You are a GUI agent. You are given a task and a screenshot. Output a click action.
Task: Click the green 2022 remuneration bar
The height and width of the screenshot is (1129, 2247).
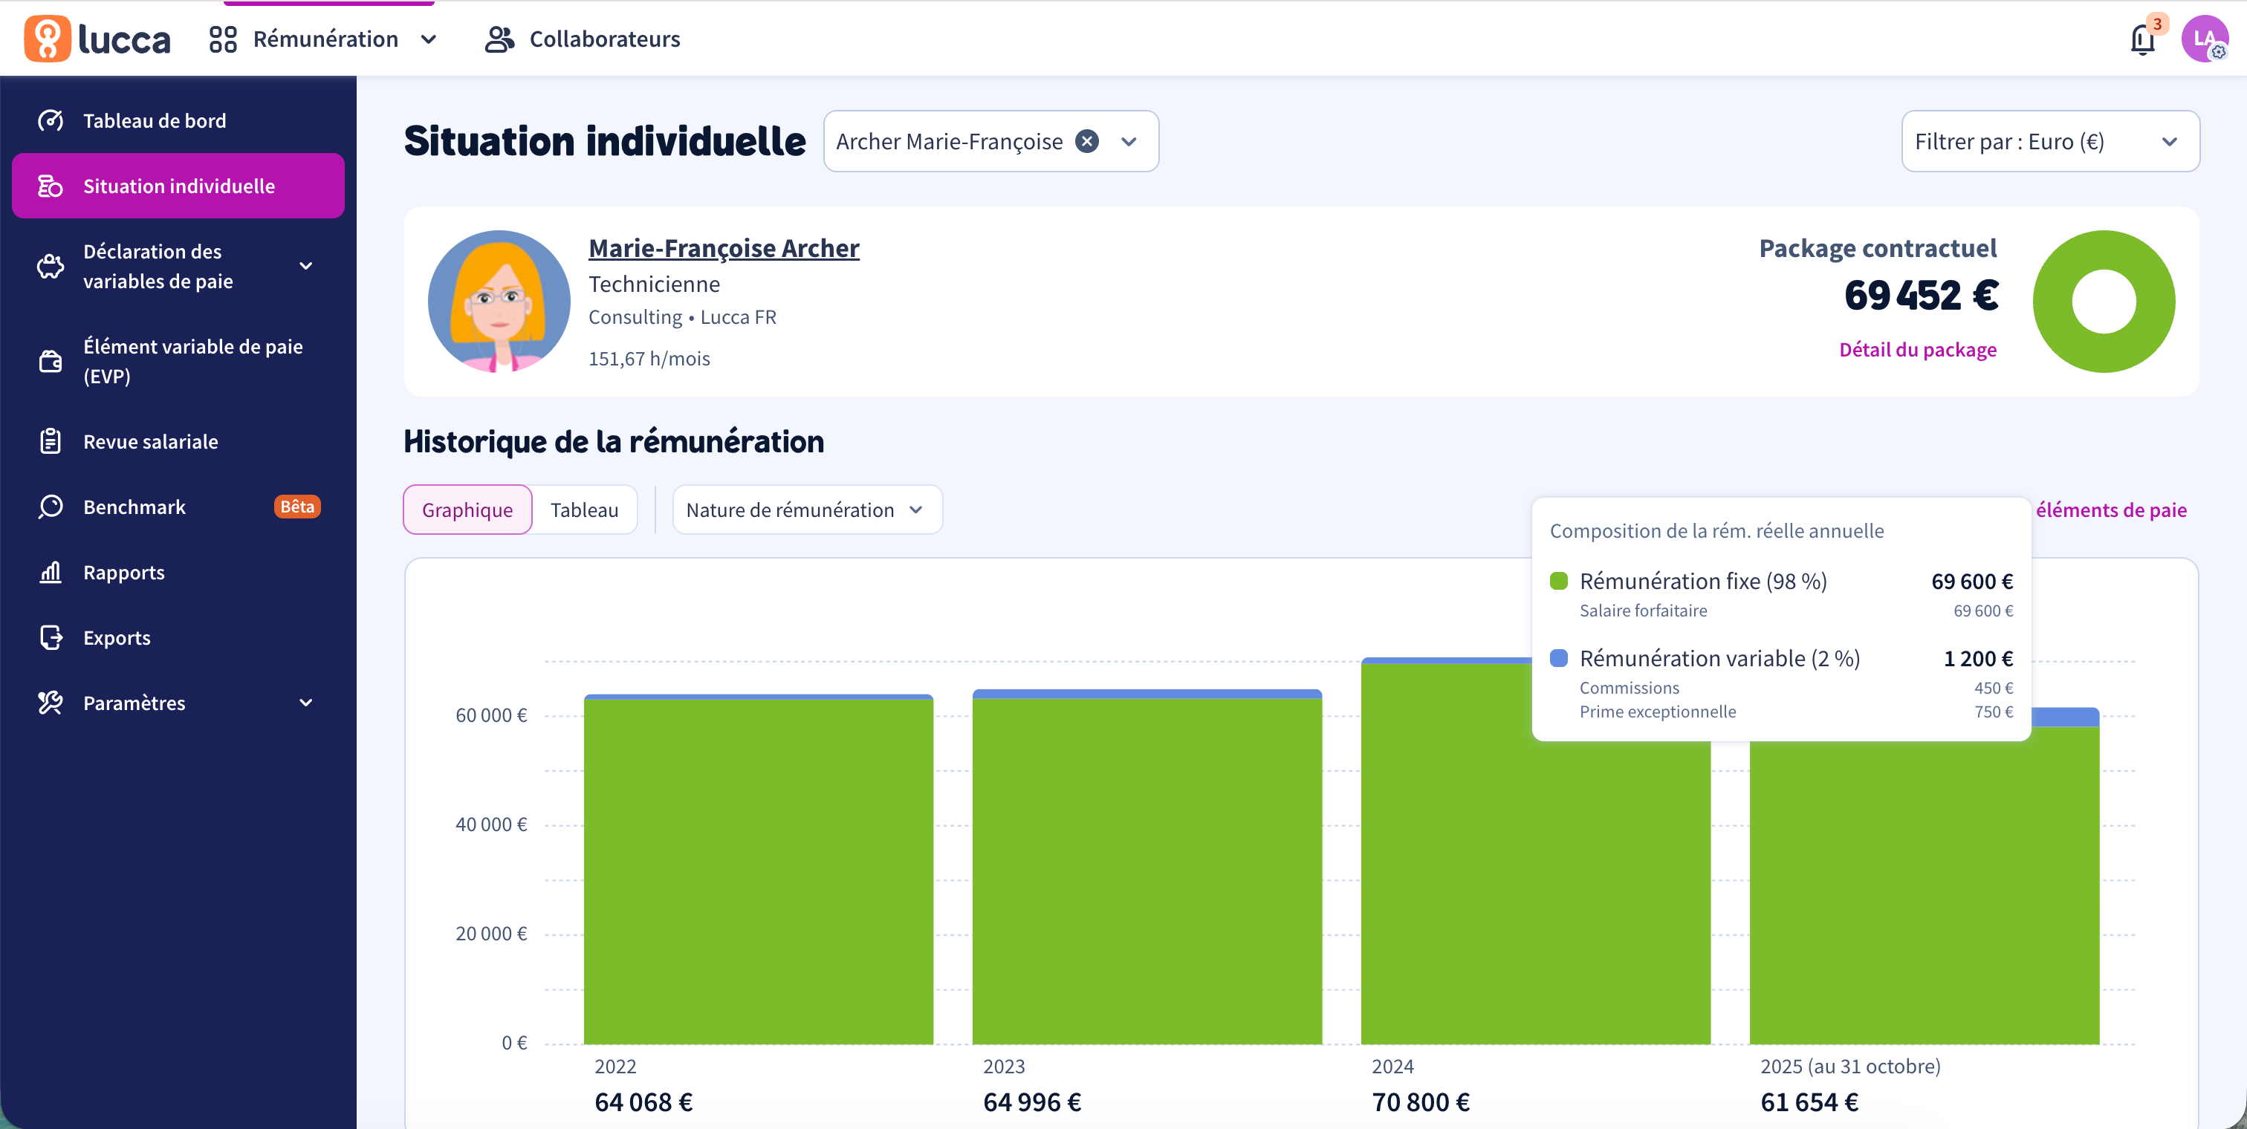758,872
